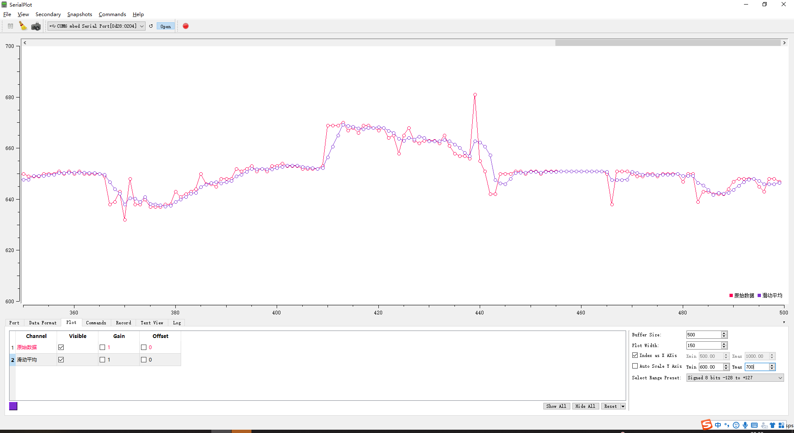The image size is (794, 433).
Task: Open the emoji smiley icon in IME bar
Action: [x=736, y=425]
